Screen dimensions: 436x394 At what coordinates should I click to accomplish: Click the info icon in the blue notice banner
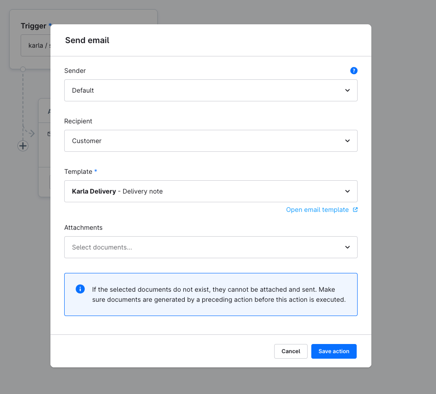(80, 289)
